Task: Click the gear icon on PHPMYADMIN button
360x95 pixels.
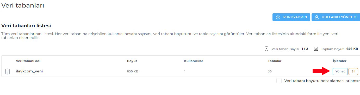Action: [278, 17]
